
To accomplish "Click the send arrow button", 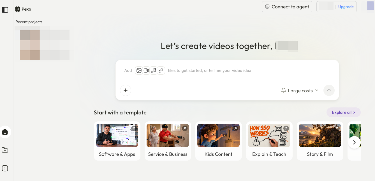I will [x=329, y=90].
